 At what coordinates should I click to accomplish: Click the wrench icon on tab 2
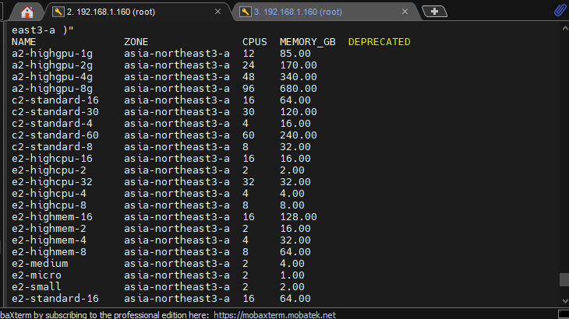tap(58, 12)
